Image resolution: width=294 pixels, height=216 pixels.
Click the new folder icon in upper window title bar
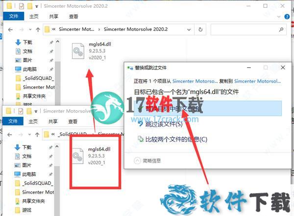click(30, 6)
